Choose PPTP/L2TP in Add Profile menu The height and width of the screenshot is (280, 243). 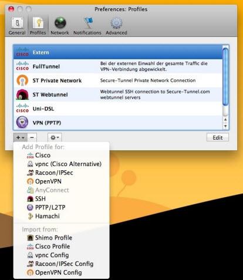pyautogui.click(x=61, y=207)
